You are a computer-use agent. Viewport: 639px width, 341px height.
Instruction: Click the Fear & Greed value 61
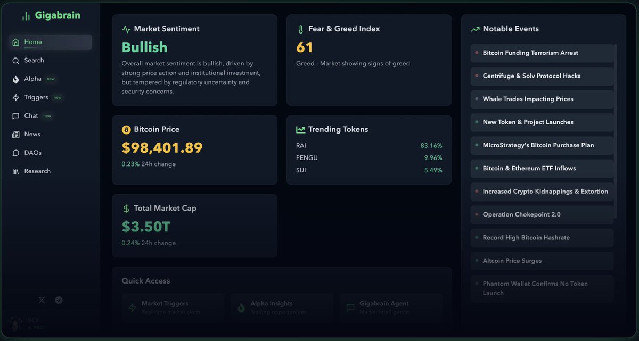pyautogui.click(x=305, y=48)
